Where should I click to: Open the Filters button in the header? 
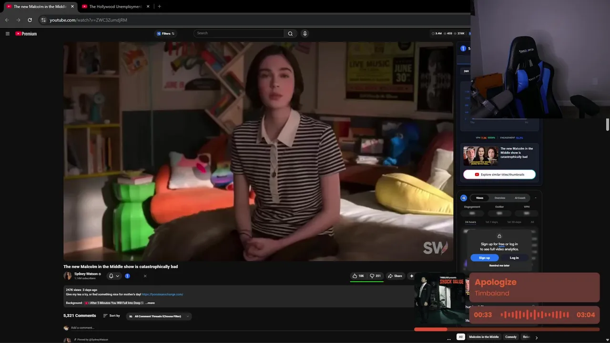click(166, 34)
